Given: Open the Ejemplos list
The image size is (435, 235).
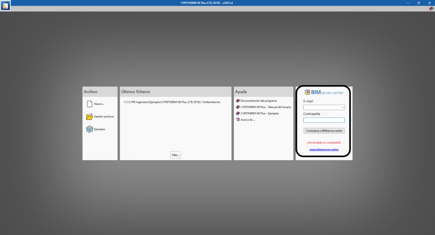Looking at the screenshot, I should pos(99,129).
